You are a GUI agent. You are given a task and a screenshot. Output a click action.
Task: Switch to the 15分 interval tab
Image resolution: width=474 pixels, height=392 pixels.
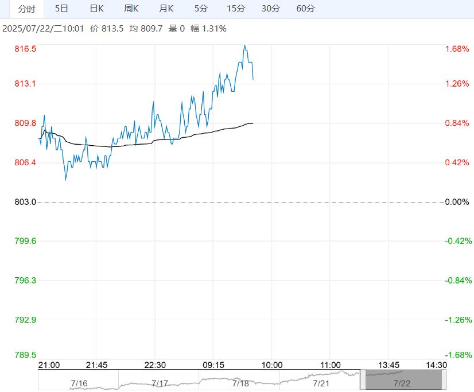click(x=235, y=9)
